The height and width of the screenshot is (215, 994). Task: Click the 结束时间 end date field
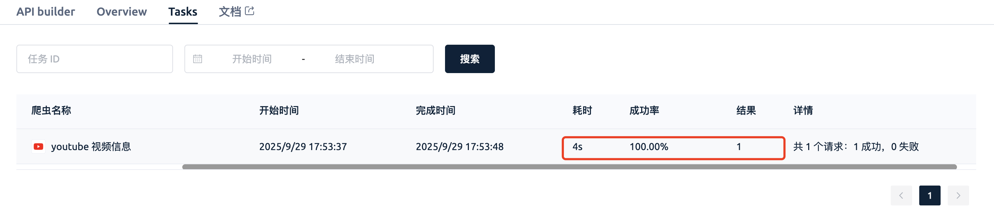coord(355,59)
